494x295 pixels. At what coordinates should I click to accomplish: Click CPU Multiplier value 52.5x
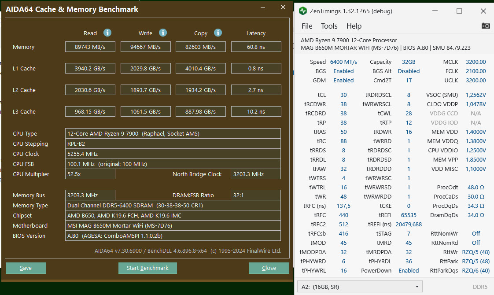90,174
